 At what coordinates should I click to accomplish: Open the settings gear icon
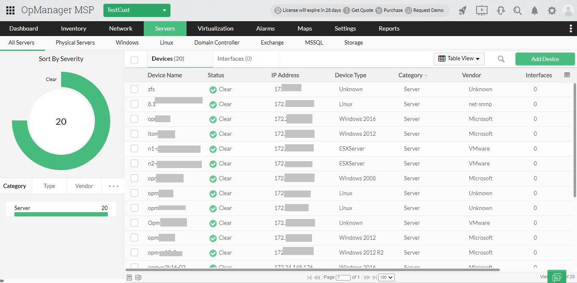(552, 11)
